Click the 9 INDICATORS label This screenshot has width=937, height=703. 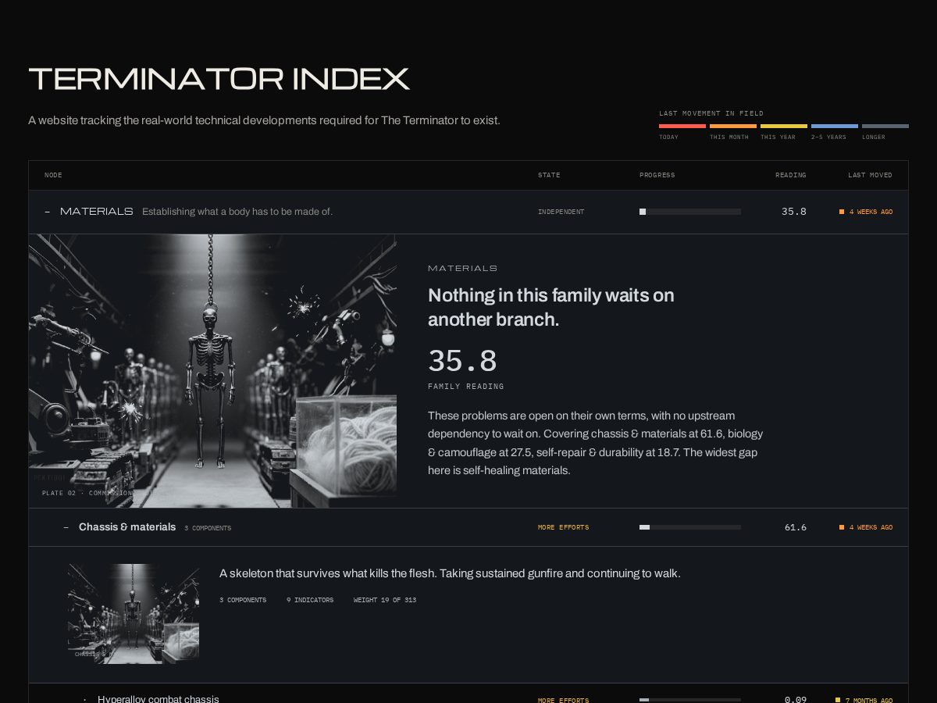pyautogui.click(x=310, y=600)
